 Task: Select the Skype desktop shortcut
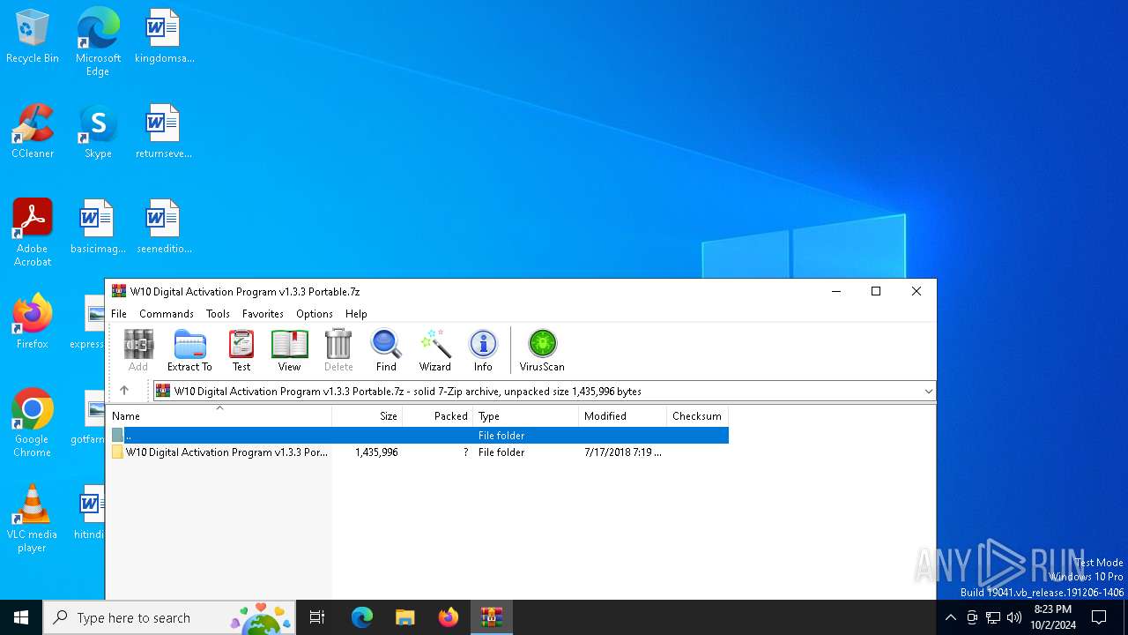(x=98, y=132)
